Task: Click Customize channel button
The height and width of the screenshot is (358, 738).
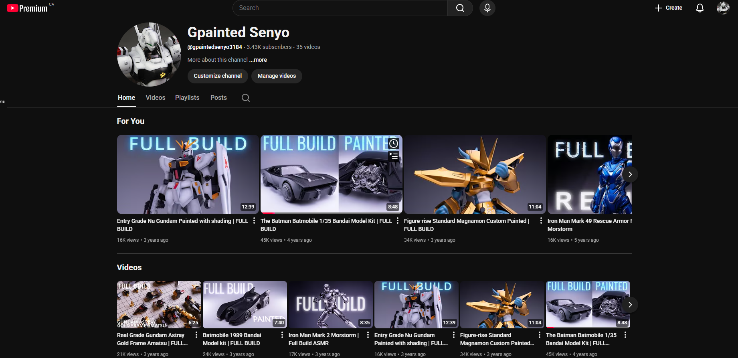Action: coord(218,76)
